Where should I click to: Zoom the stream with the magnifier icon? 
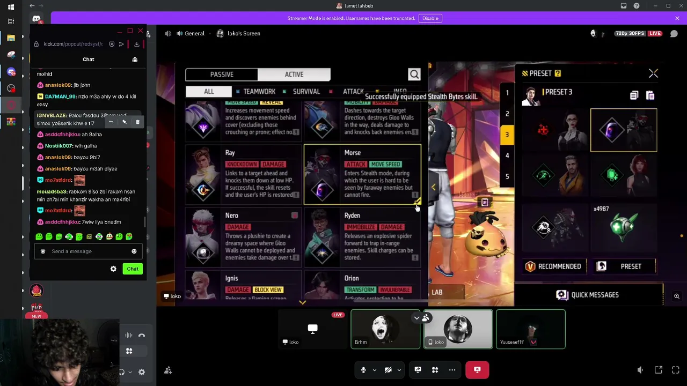[x=677, y=296]
